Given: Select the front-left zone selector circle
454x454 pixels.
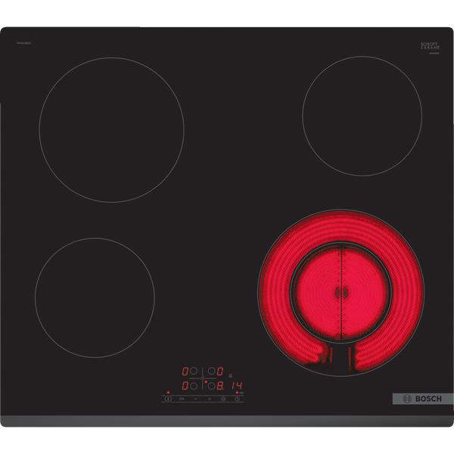Looking at the screenshot, I should tap(194, 385).
